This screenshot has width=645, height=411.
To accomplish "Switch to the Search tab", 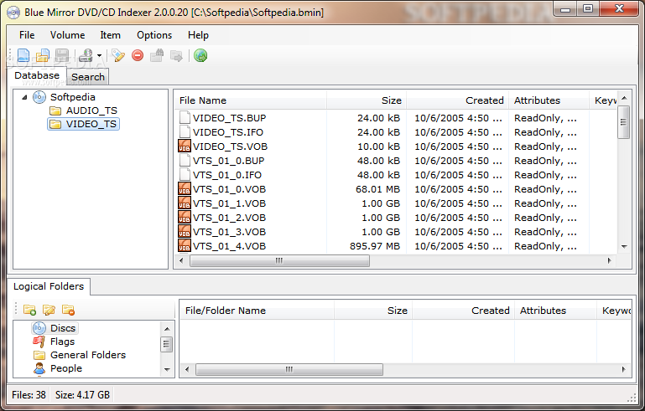I will point(88,77).
